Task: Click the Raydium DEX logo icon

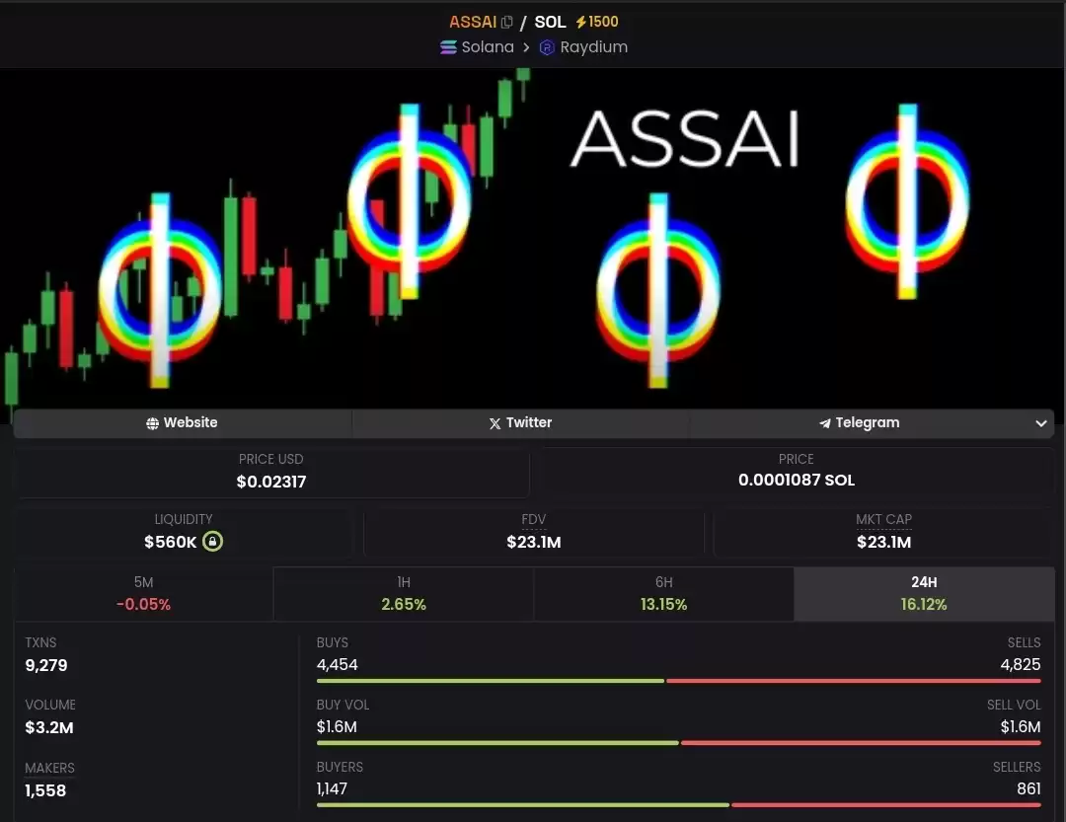Action: (547, 47)
